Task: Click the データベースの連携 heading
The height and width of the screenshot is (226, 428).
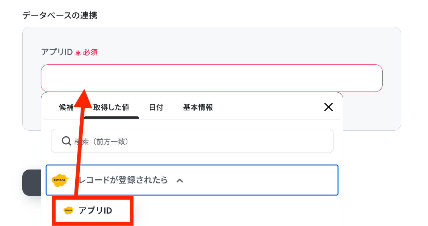Action: (60, 15)
